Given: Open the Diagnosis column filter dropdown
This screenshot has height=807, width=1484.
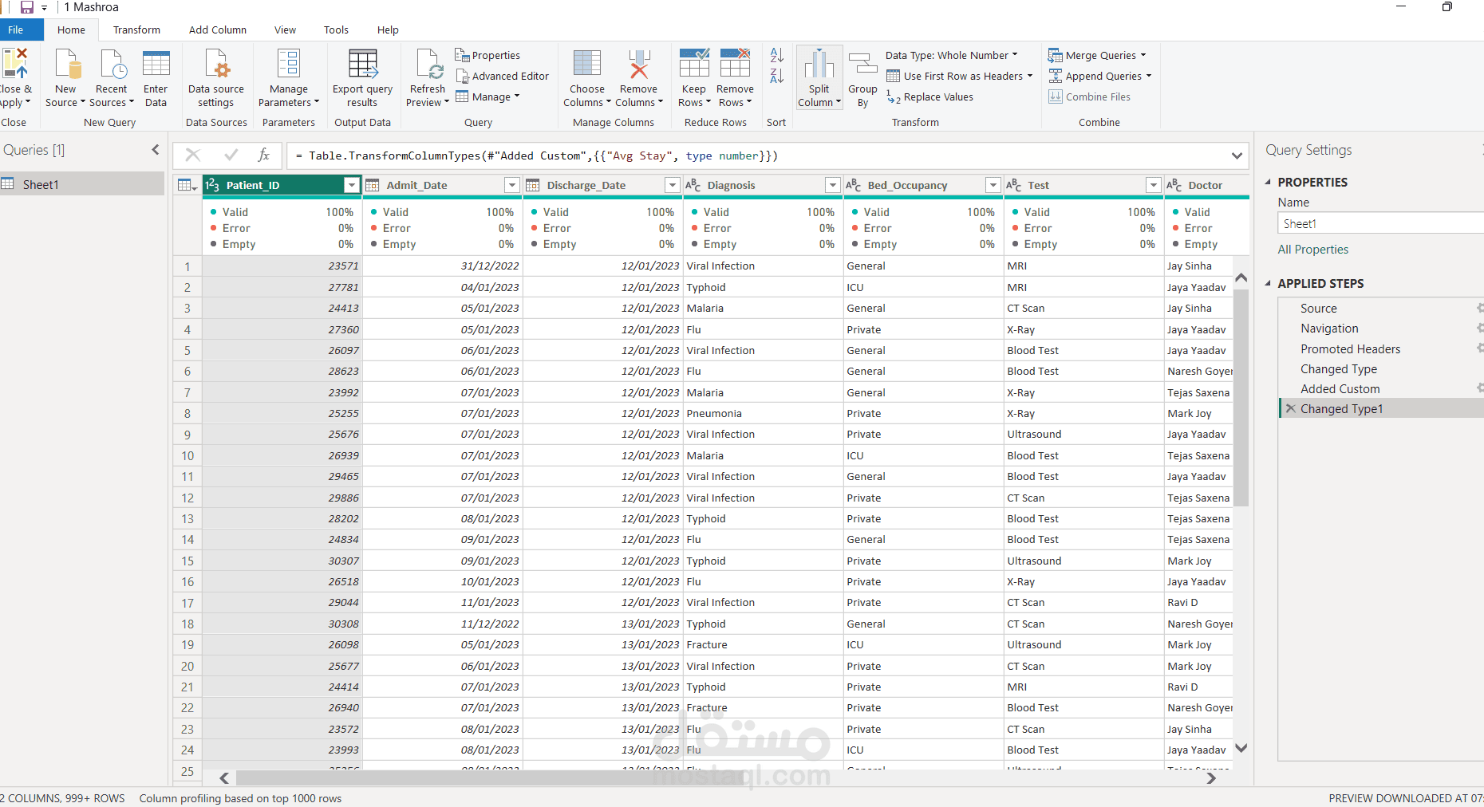Looking at the screenshot, I should 832,185.
